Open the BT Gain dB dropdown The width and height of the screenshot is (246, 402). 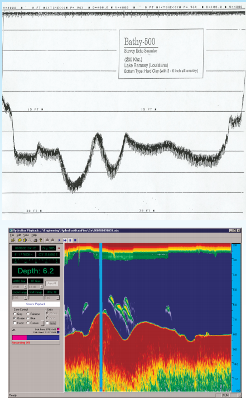41,287
